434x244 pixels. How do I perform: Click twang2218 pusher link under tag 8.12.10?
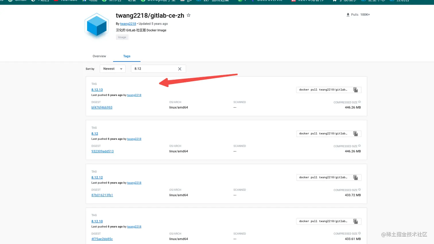(x=134, y=227)
